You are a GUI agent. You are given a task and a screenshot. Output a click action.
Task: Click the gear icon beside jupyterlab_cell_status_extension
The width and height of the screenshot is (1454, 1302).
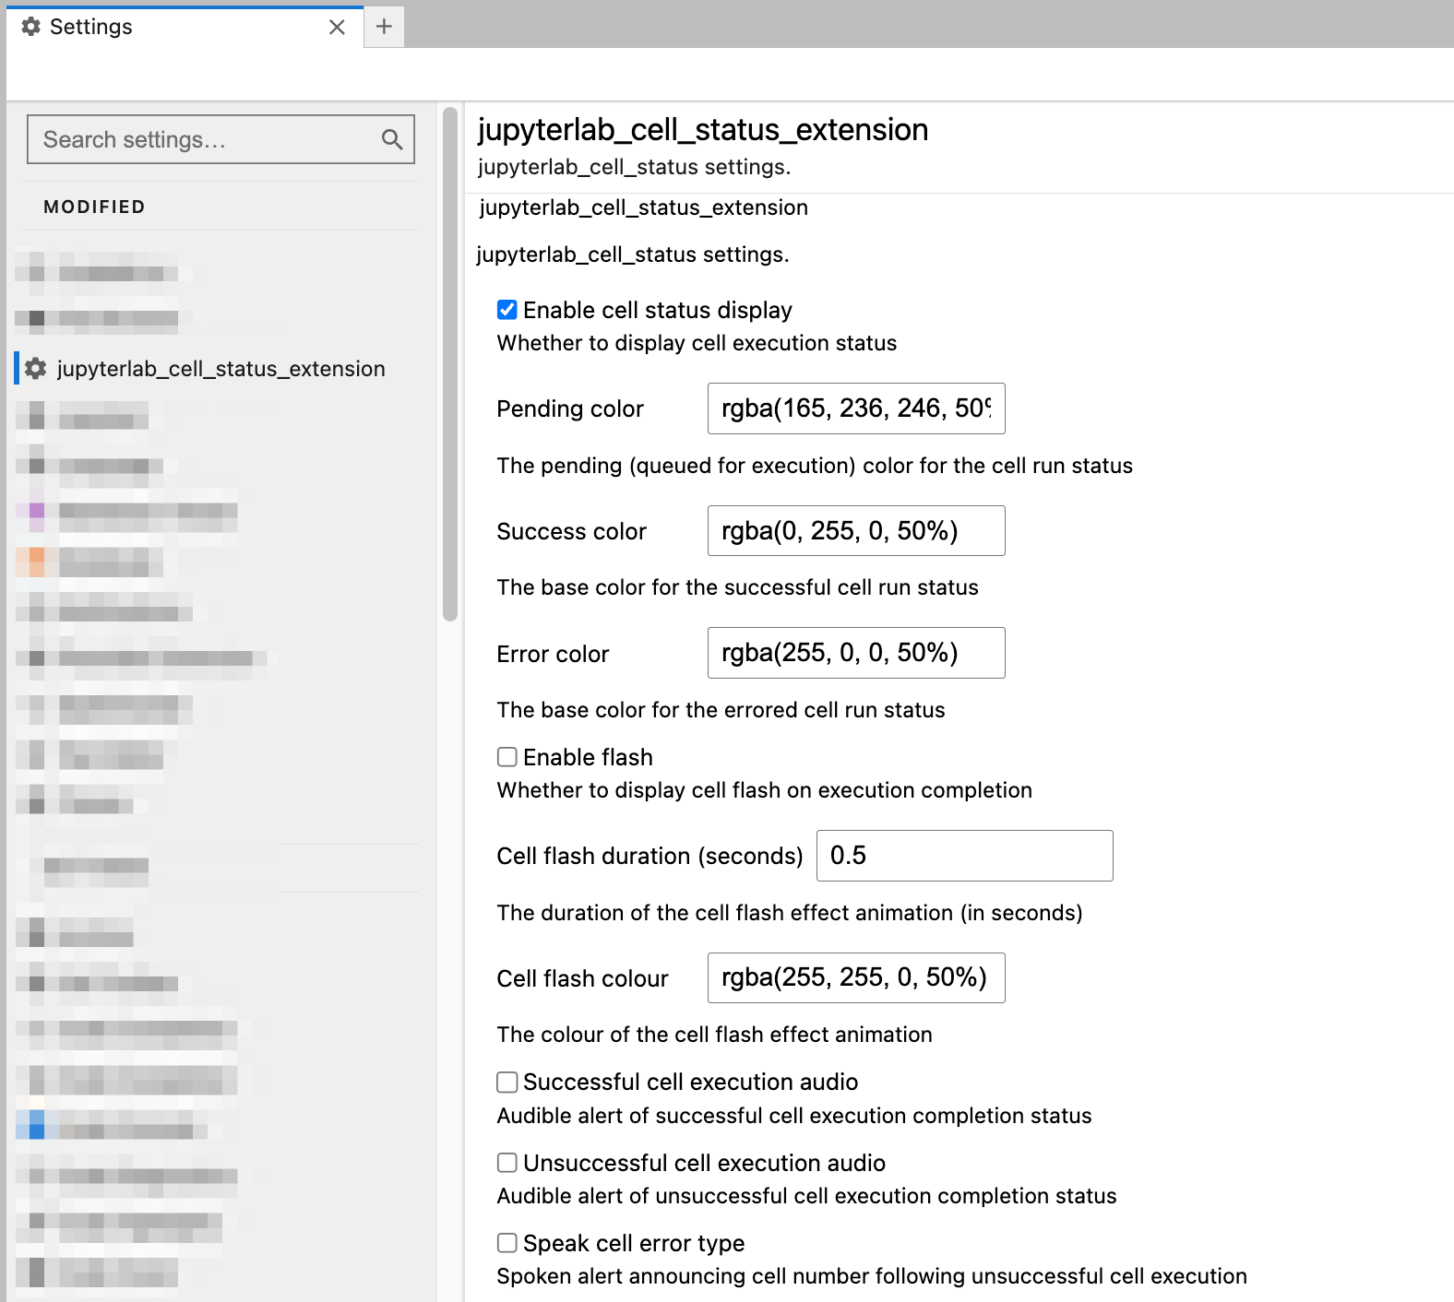click(36, 369)
